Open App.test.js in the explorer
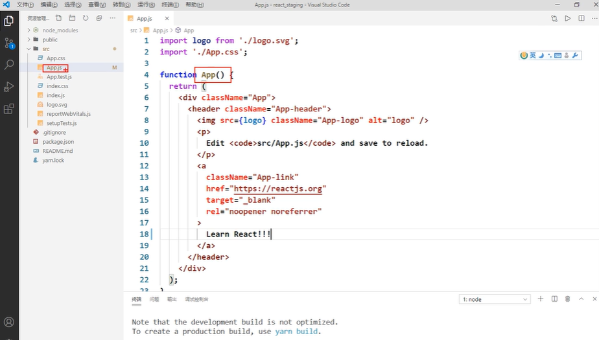 [59, 76]
